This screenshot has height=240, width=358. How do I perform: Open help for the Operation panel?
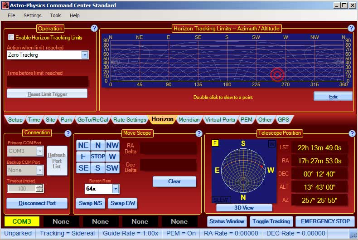94,28
